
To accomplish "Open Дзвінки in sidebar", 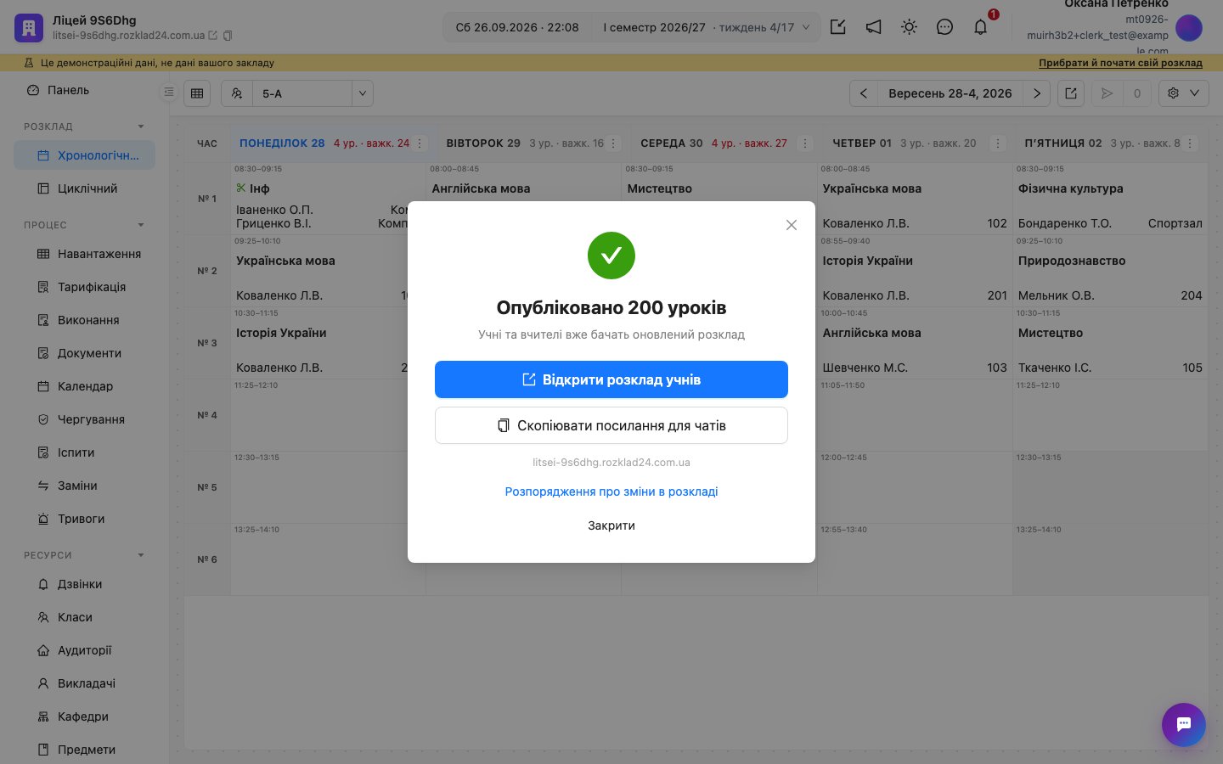I will pyautogui.click(x=84, y=584).
